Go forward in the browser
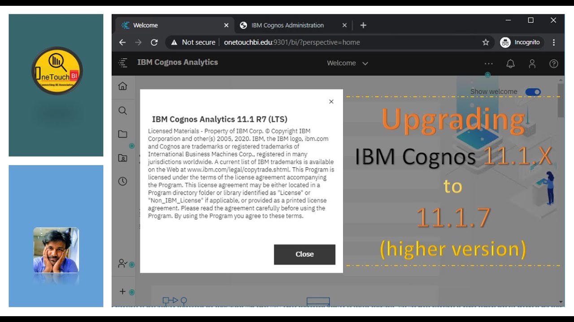 point(138,42)
